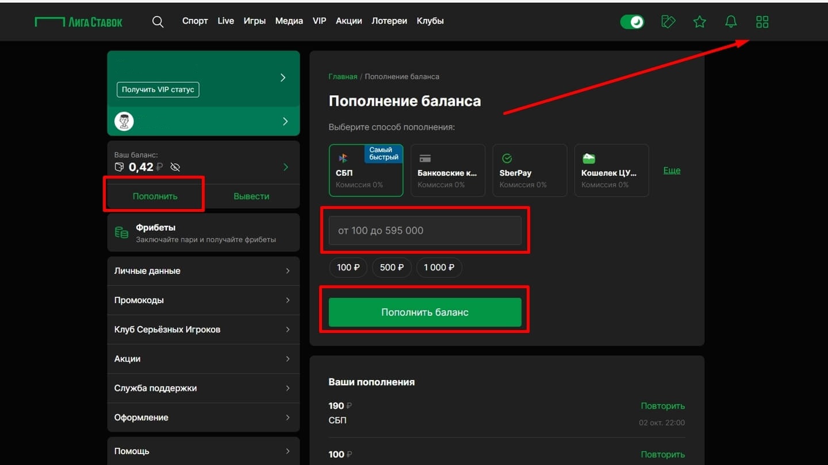Click the Liga Stavok logo

click(79, 22)
